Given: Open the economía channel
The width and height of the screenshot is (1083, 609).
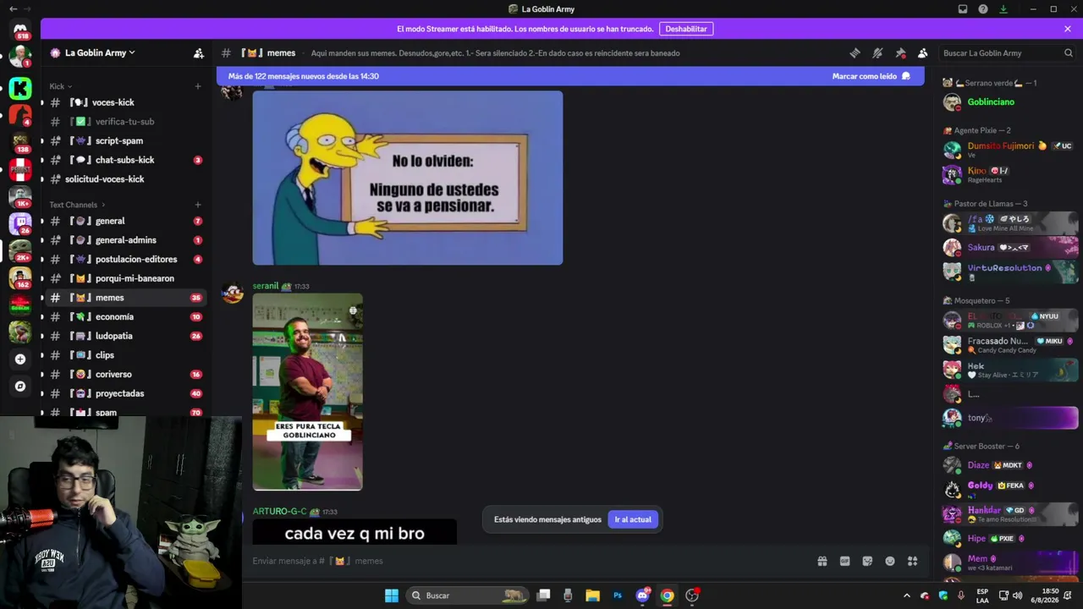Looking at the screenshot, I should coord(125,317).
